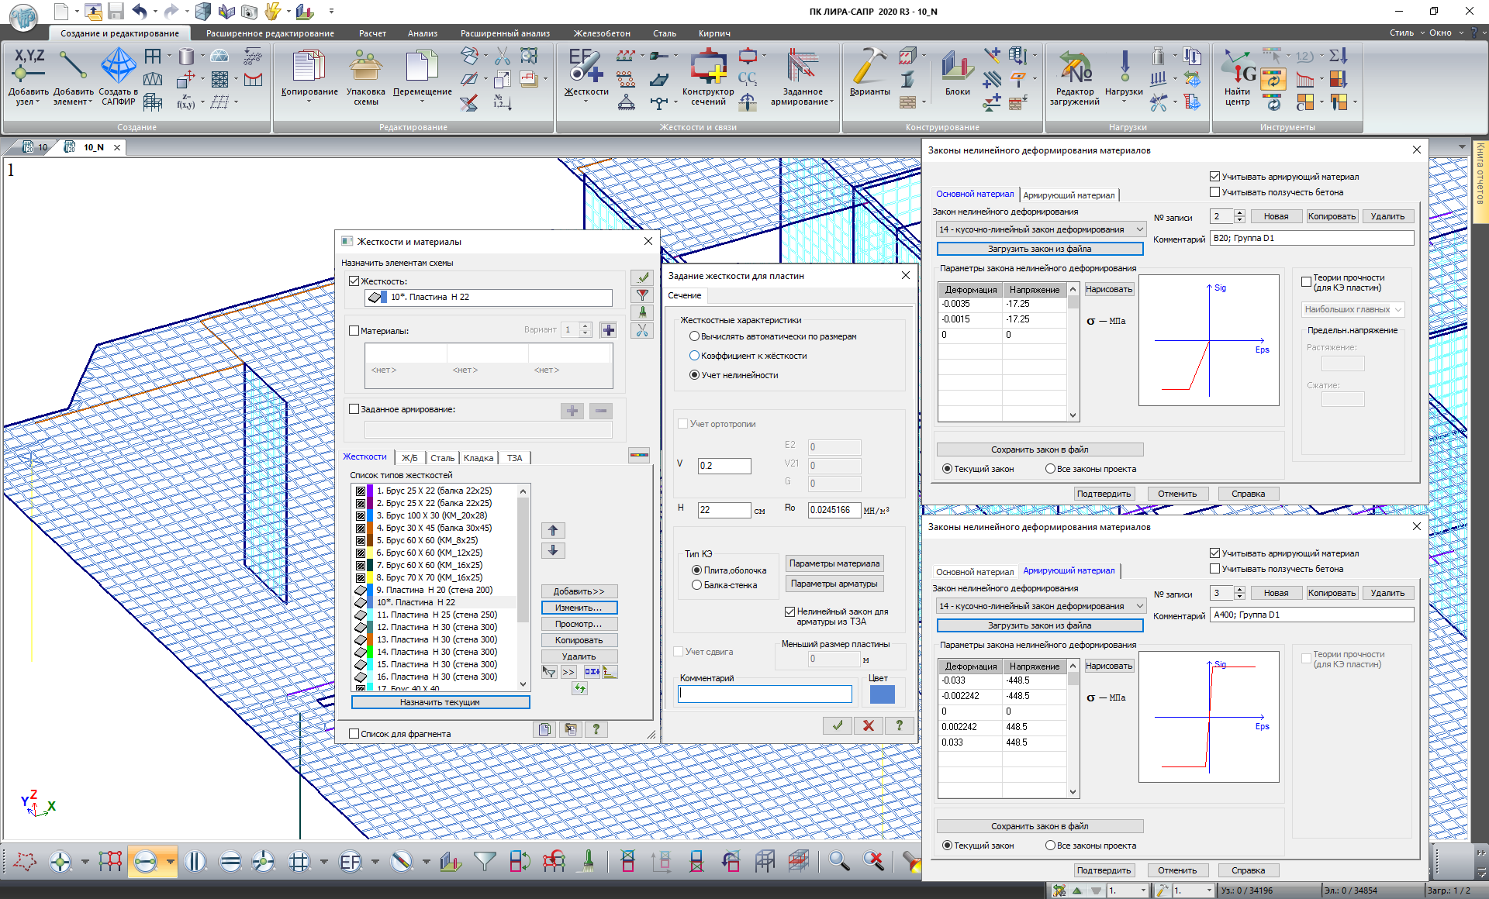Click the Назначить текущим button

[440, 702]
